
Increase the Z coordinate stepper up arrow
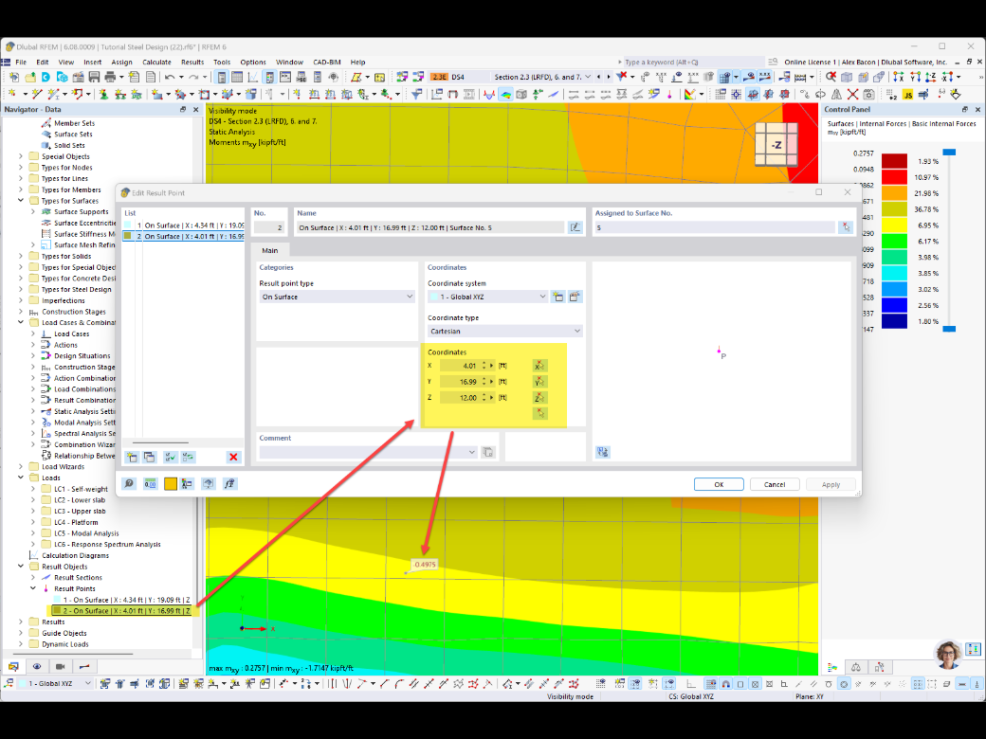point(484,395)
